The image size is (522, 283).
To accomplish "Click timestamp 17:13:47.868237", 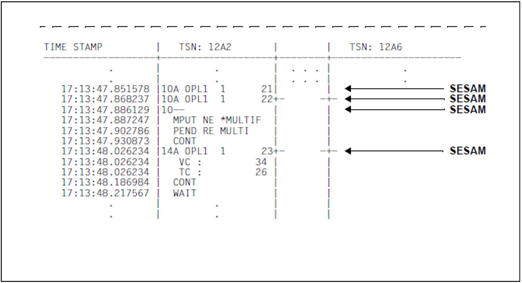I will tap(105, 99).
